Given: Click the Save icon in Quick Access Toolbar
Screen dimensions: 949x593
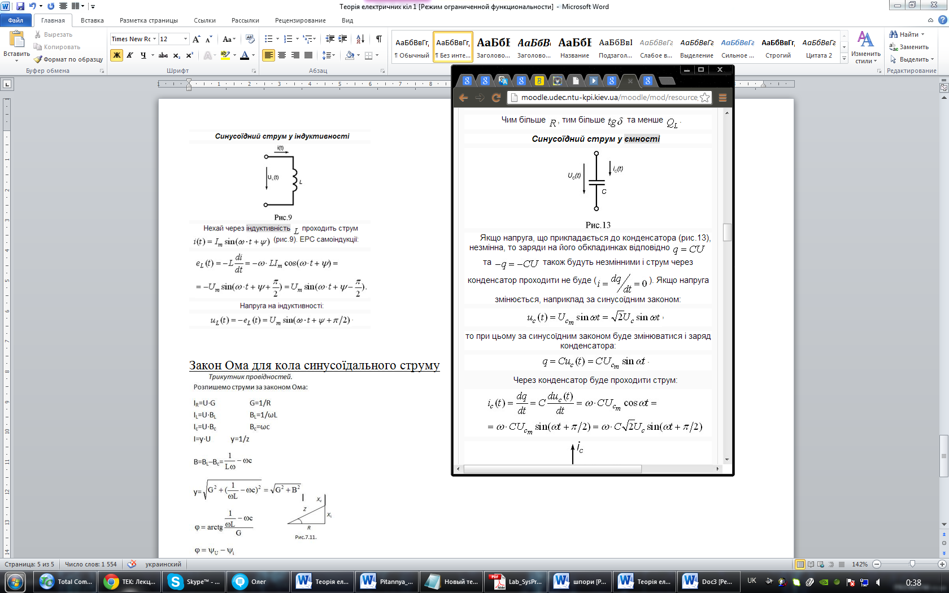Looking at the screenshot, I should click(x=20, y=6).
